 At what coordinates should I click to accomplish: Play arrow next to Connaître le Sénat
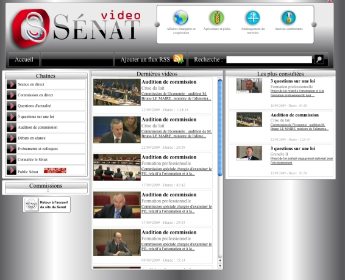tap(12, 159)
